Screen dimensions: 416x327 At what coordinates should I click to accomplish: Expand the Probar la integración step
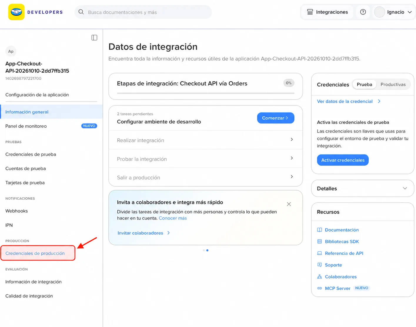(x=206, y=159)
